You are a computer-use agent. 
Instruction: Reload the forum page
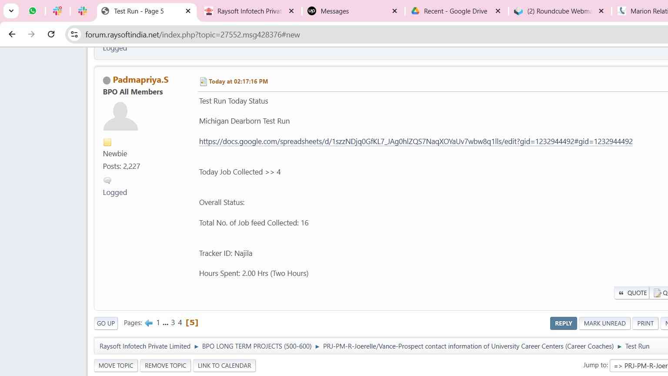(x=51, y=34)
